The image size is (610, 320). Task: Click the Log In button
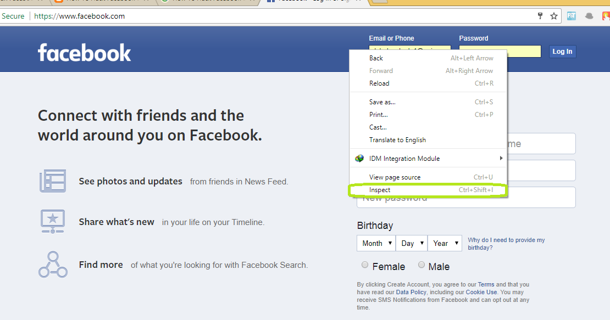click(563, 51)
